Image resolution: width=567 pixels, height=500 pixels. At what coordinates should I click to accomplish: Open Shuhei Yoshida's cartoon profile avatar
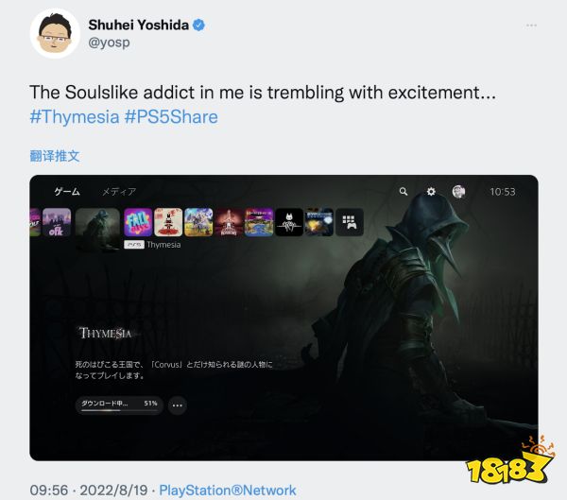point(55,33)
